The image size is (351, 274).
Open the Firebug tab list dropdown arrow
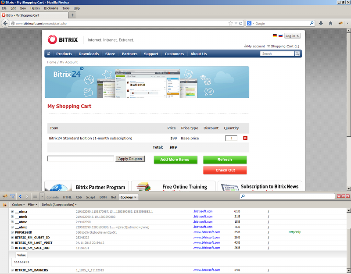click(42, 196)
